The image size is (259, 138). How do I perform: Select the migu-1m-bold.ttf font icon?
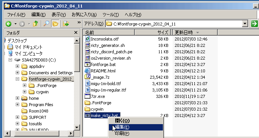pyautogui.click(x=87, y=84)
